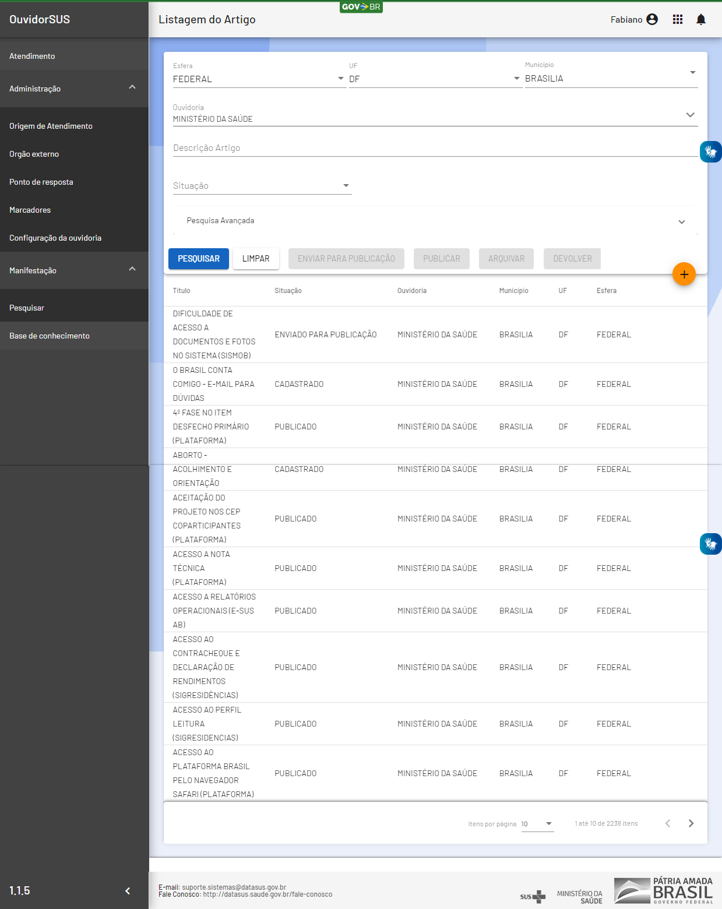Open Base de conhecimento menu item

click(50, 336)
